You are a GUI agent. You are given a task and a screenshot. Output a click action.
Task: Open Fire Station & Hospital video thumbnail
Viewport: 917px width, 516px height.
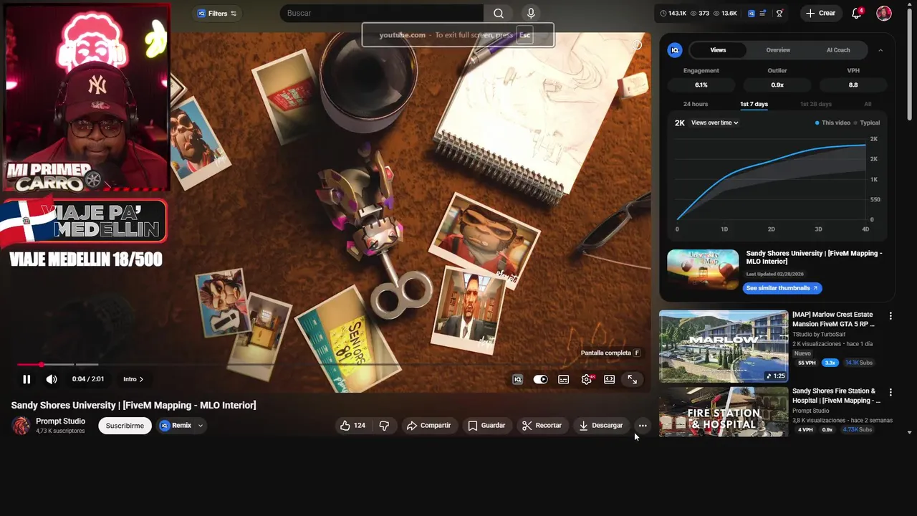click(x=724, y=411)
